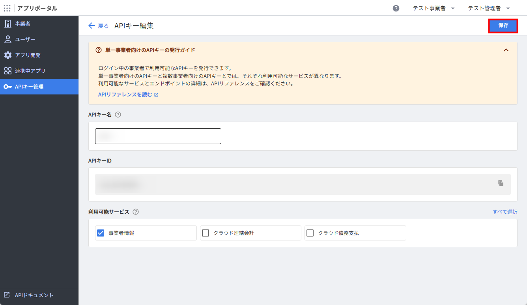Check the クラウド債務支払 checkbox
The width and height of the screenshot is (527, 305).
tap(310, 233)
